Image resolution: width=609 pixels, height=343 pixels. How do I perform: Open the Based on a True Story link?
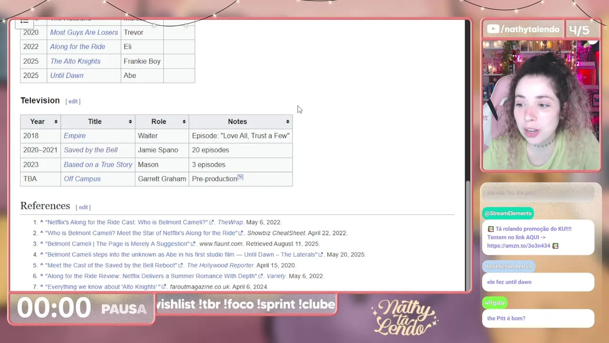coord(98,164)
